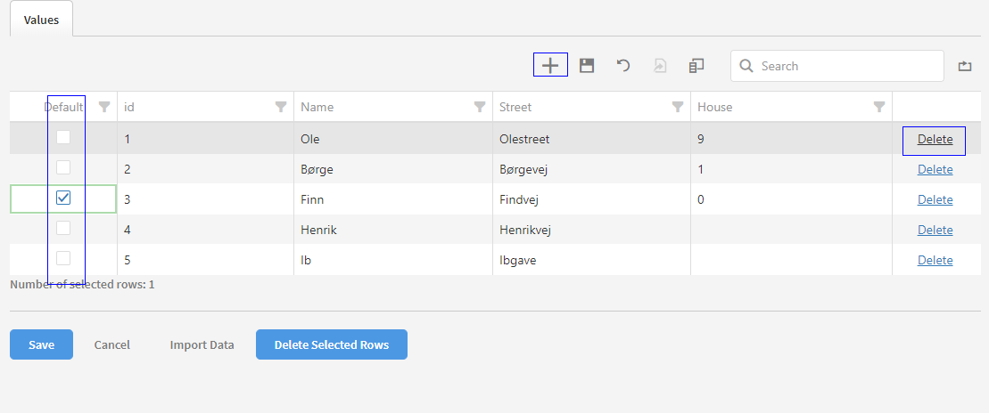Viewport: 989px width, 413px height.
Task: Click the Import Data button
Action: (202, 344)
